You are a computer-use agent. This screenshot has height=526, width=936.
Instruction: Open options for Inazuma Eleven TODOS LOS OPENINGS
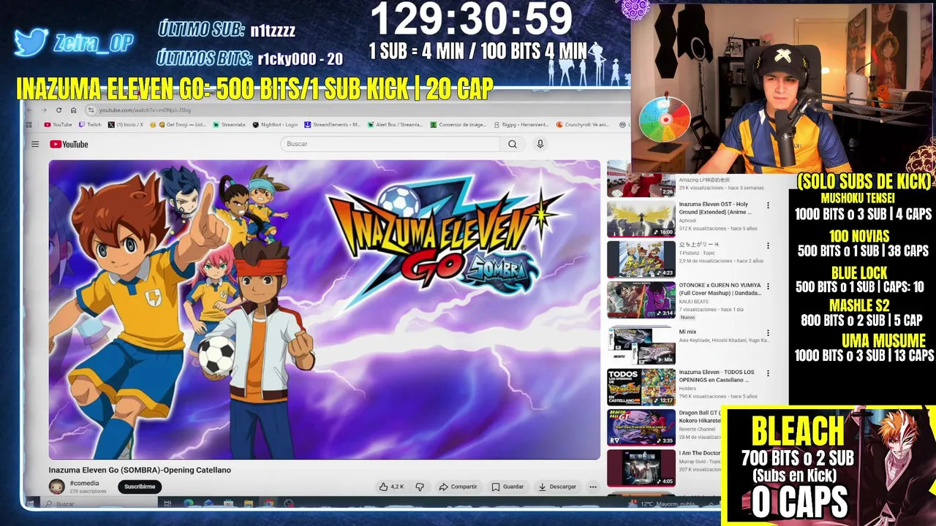tap(768, 373)
